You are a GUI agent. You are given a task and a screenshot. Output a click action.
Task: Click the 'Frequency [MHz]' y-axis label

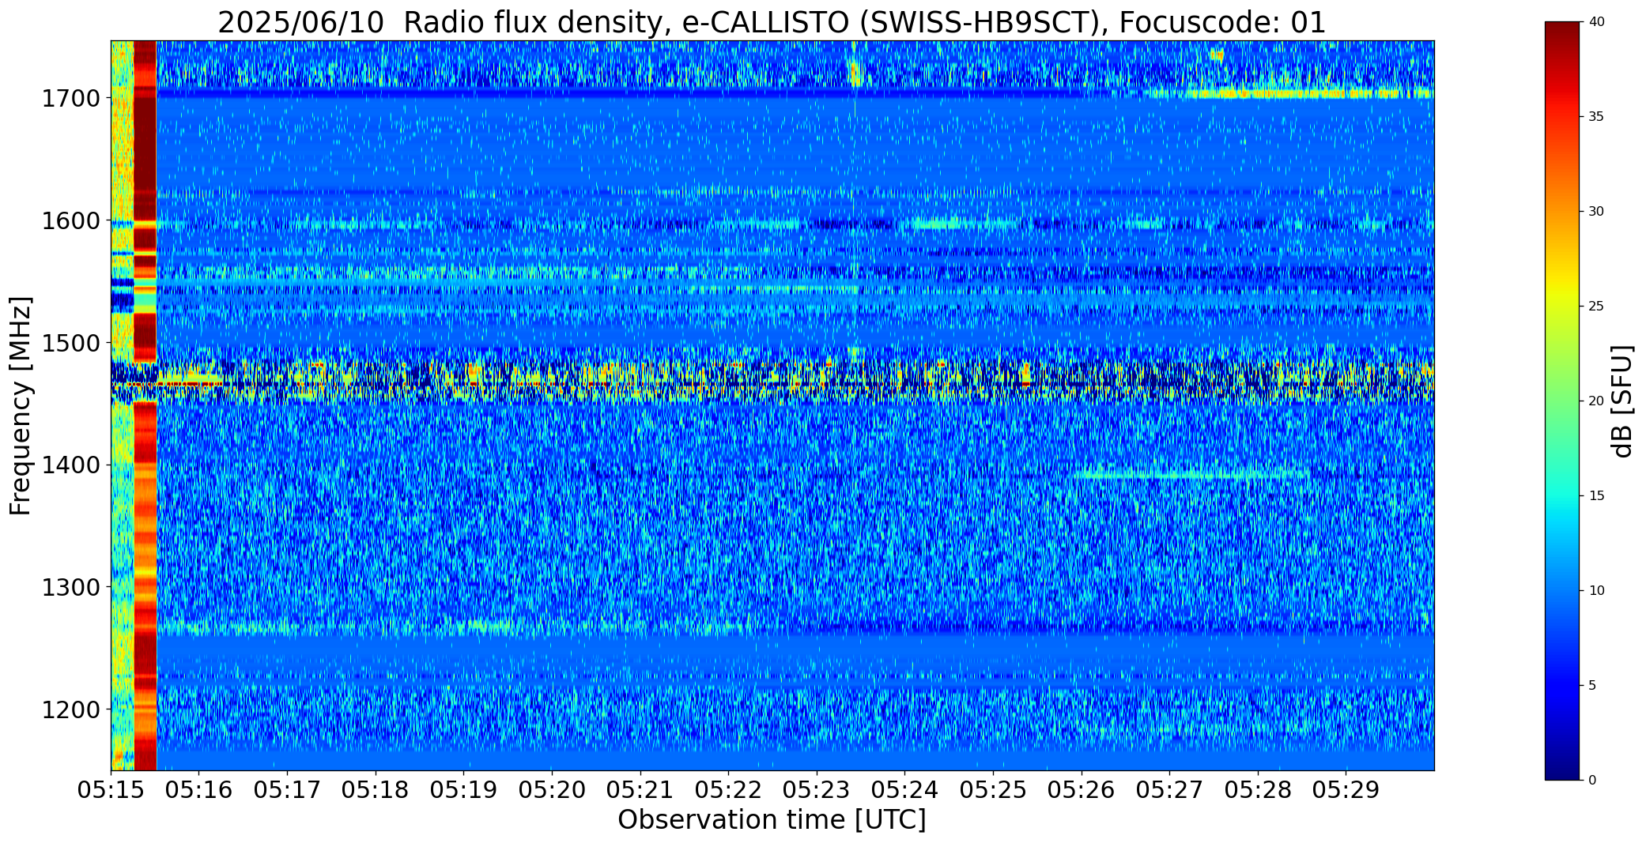tap(21, 406)
